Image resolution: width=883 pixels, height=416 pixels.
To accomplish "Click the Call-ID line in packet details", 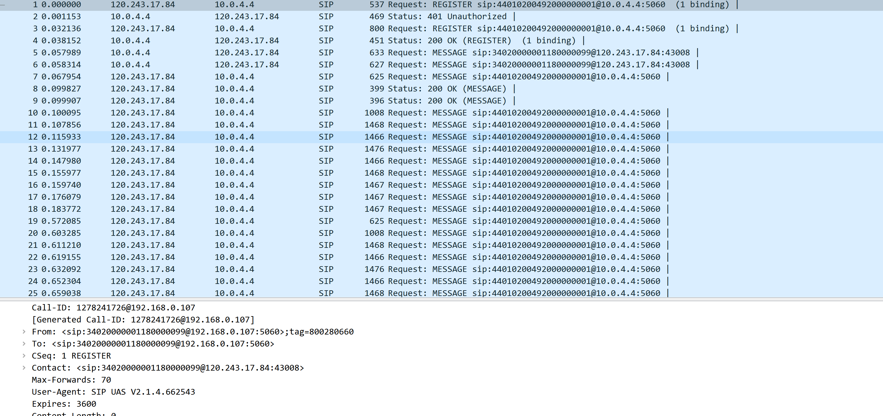I will coord(113,308).
